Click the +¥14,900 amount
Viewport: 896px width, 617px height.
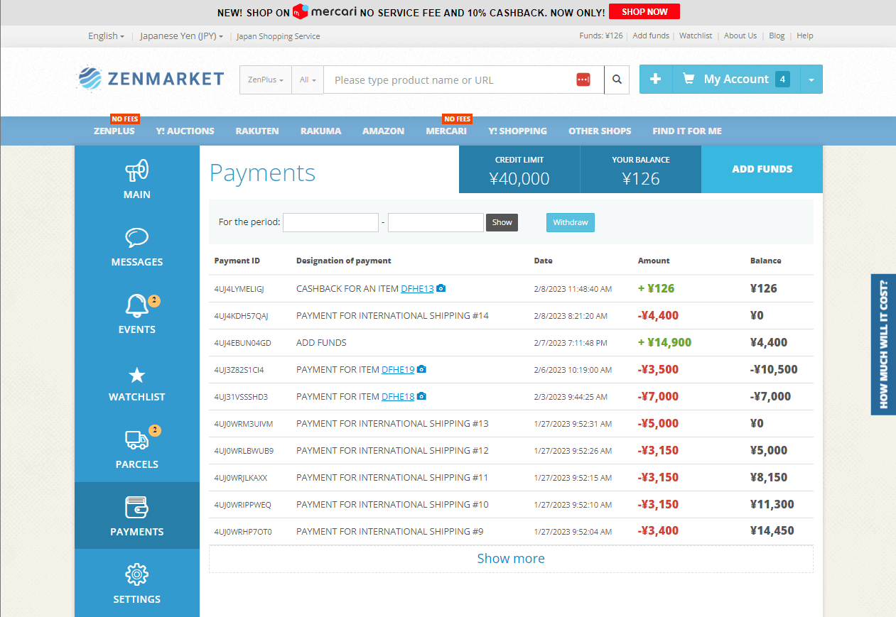pyautogui.click(x=664, y=342)
